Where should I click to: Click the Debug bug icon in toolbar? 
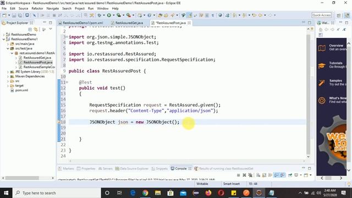tap(99, 15)
